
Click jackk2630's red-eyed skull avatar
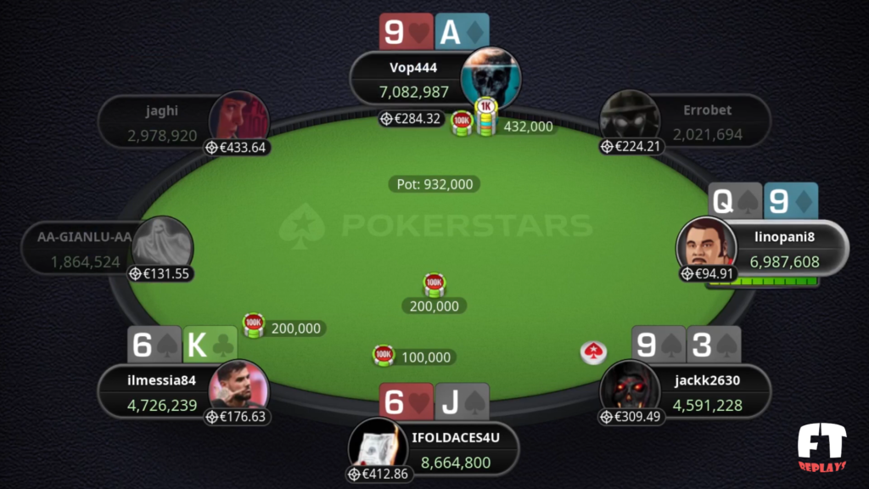coord(630,390)
